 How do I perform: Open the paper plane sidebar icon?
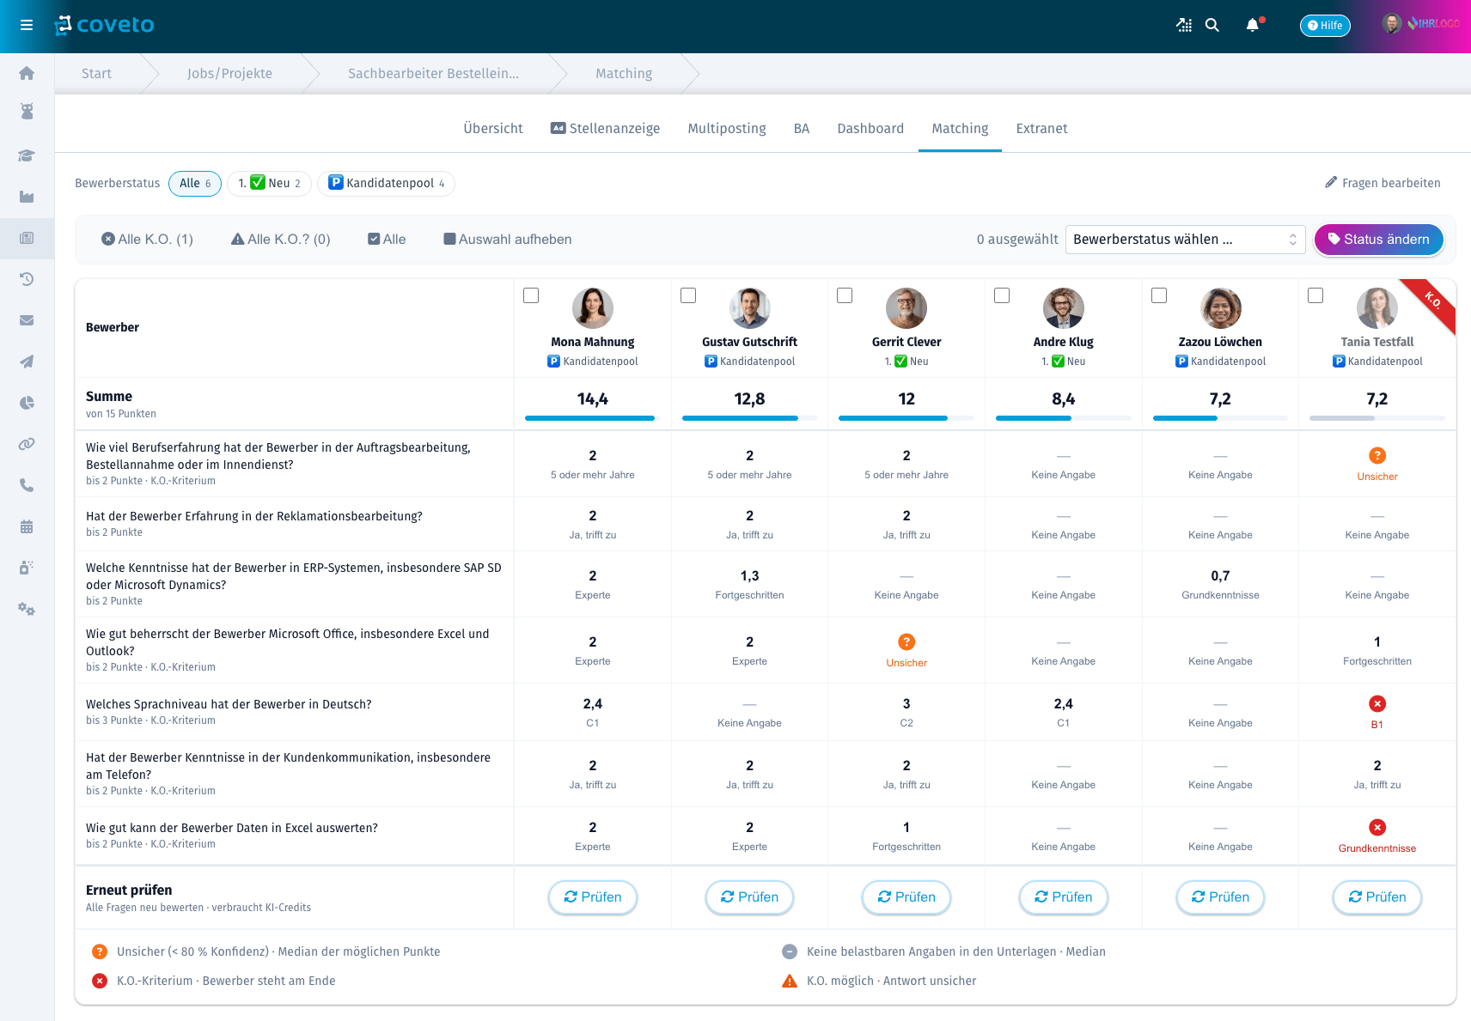27,362
